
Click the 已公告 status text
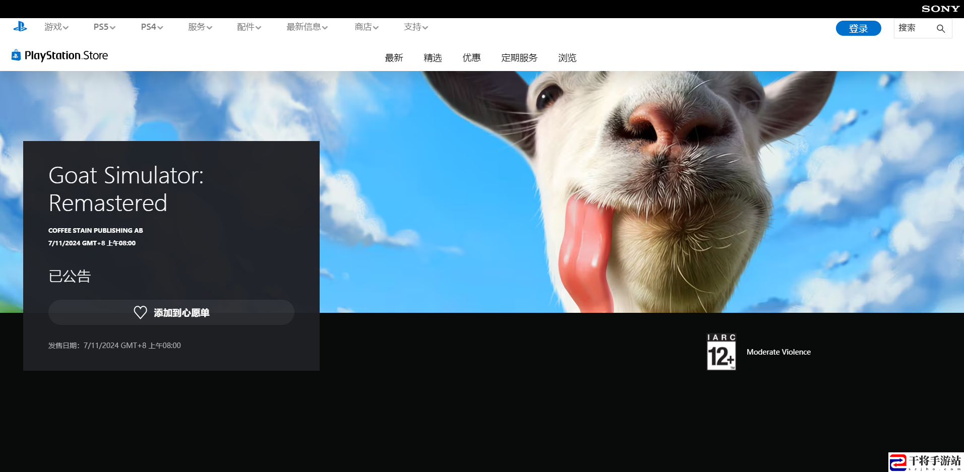70,276
